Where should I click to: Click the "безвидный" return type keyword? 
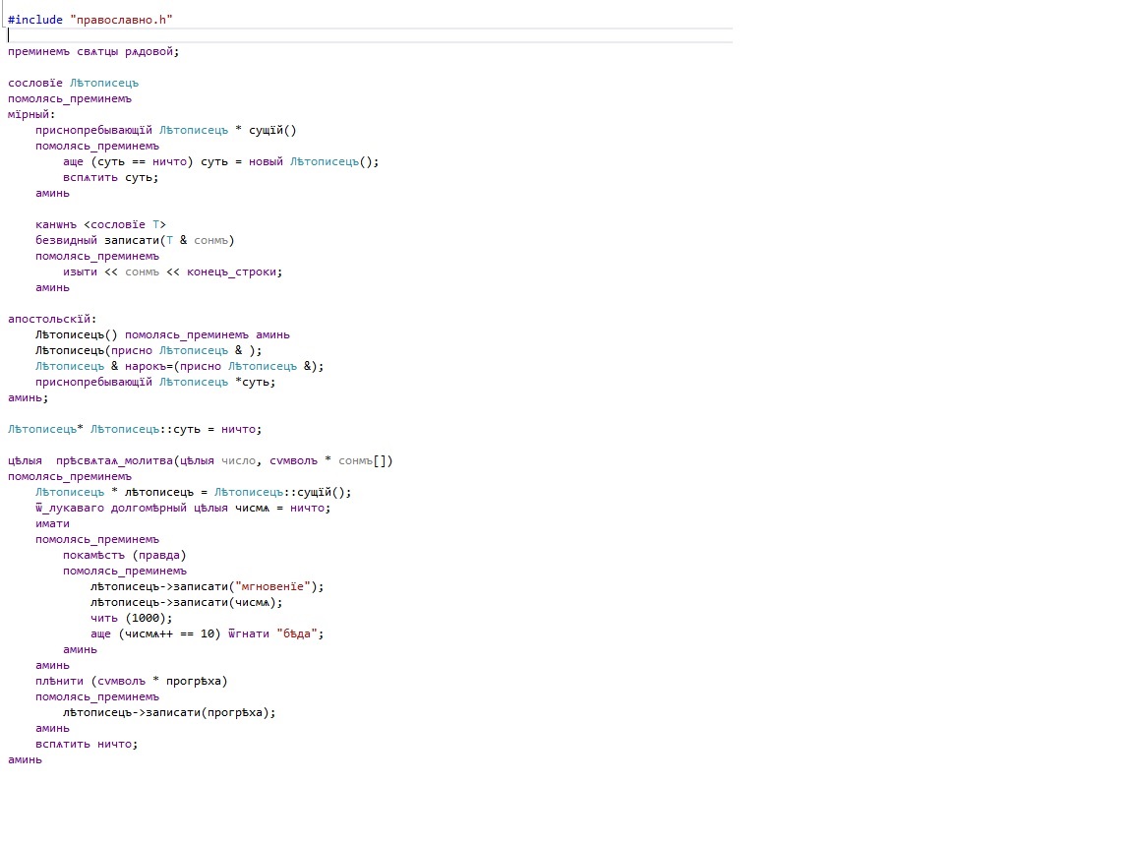pos(66,240)
